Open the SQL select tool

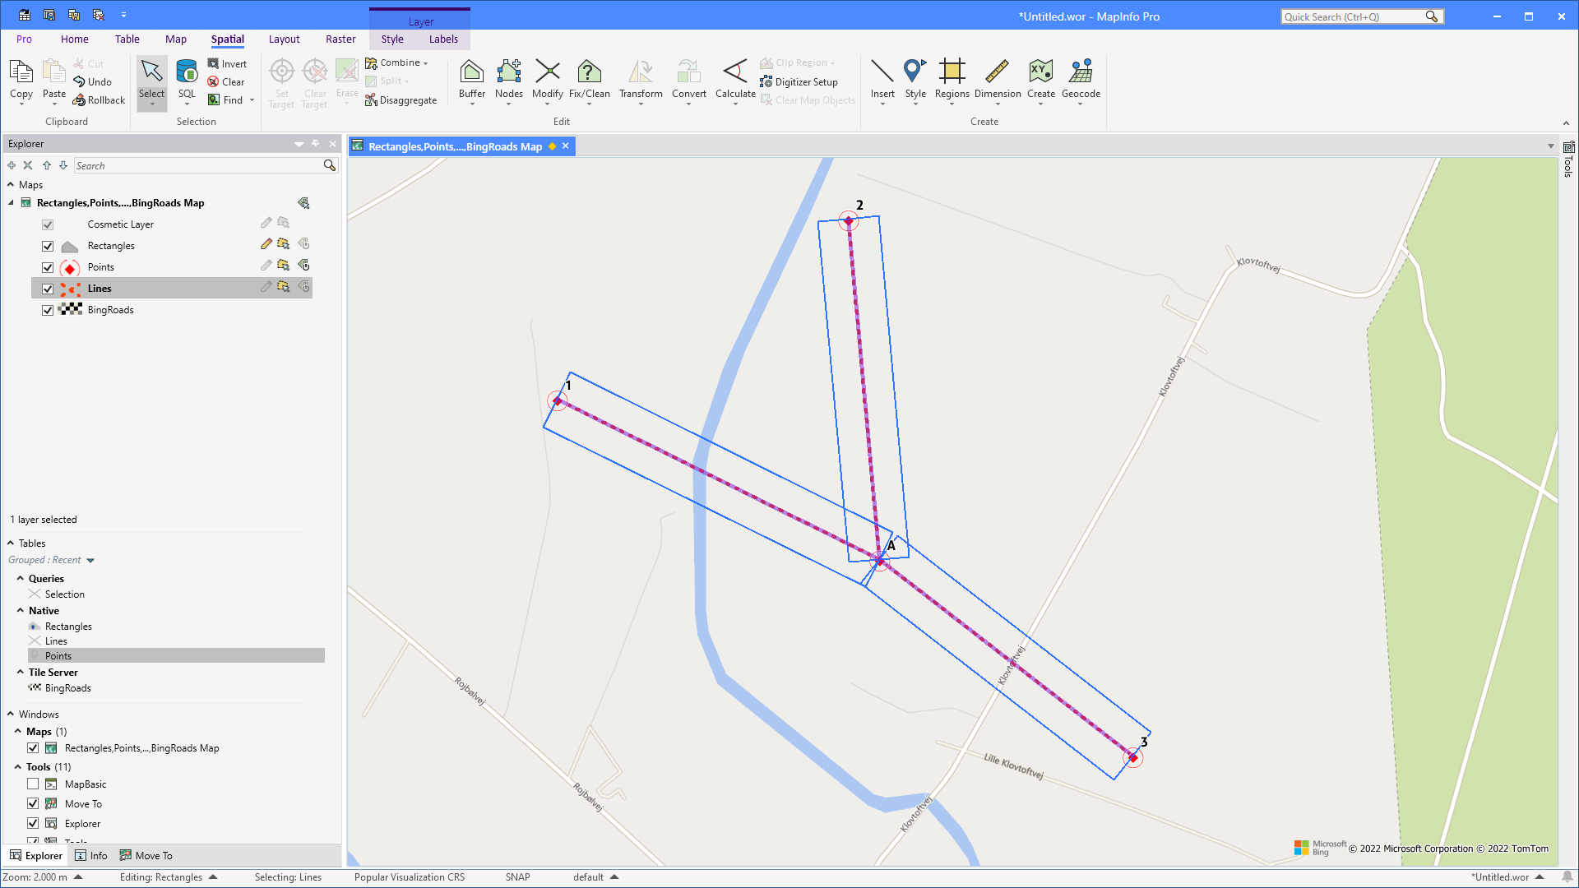click(187, 72)
